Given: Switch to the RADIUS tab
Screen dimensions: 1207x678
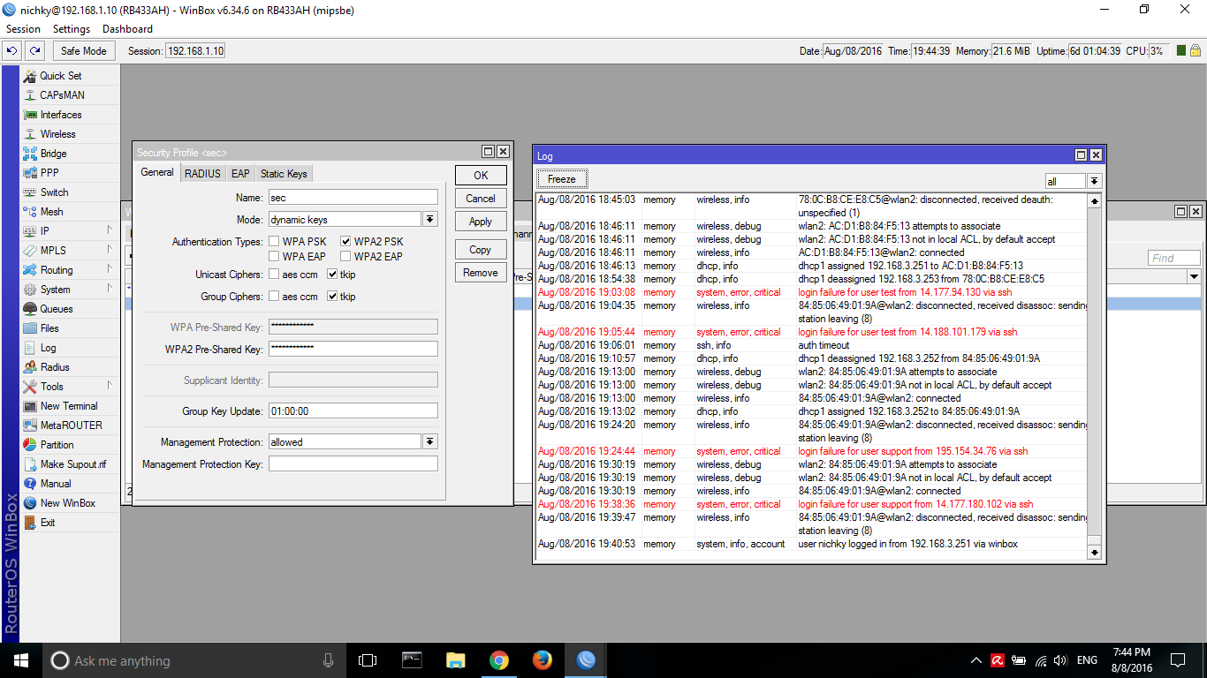Looking at the screenshot, I should (x=202, y=174).
